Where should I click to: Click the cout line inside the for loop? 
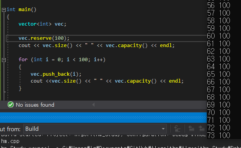pyautogui.click(x=107, y=81)
